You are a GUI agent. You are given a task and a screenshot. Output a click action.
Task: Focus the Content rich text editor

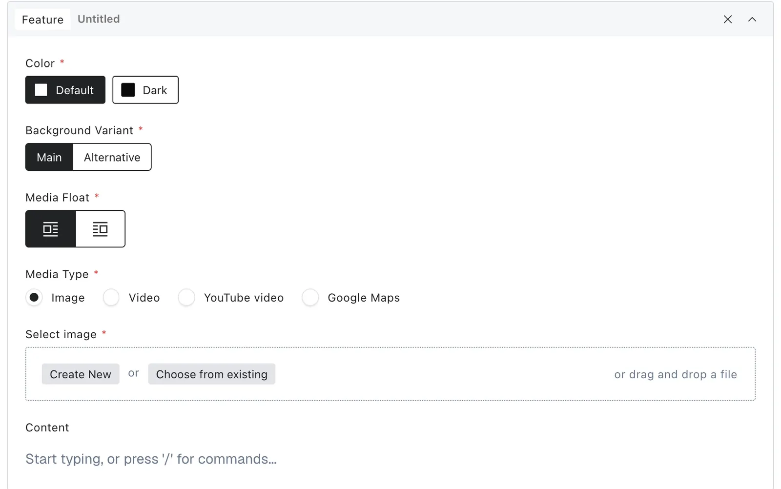390,459
